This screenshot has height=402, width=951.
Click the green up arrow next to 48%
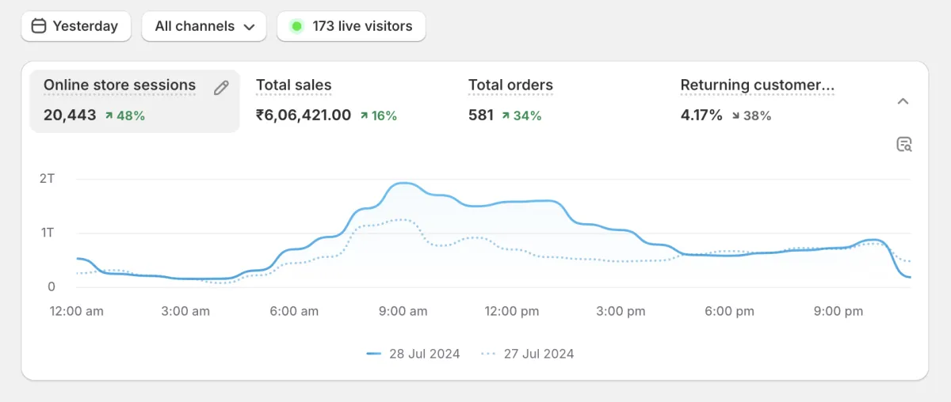(x=109, y=116)
